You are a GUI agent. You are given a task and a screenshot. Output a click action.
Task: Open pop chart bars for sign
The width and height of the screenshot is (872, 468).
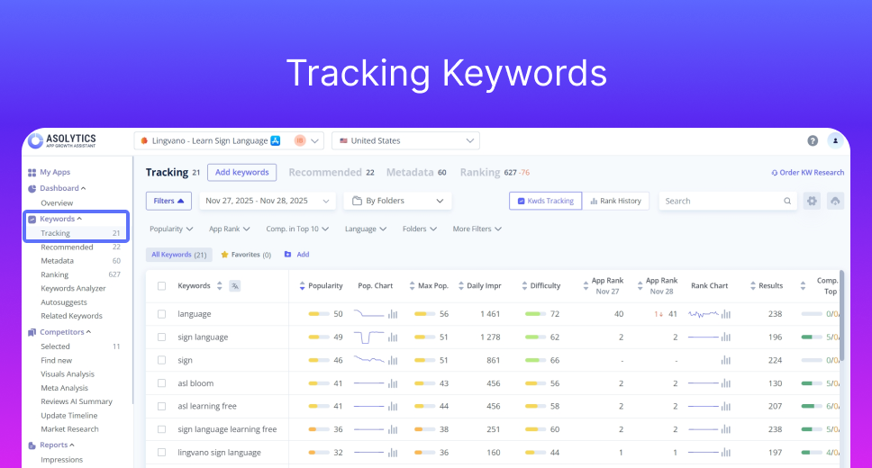click(393, 360)
